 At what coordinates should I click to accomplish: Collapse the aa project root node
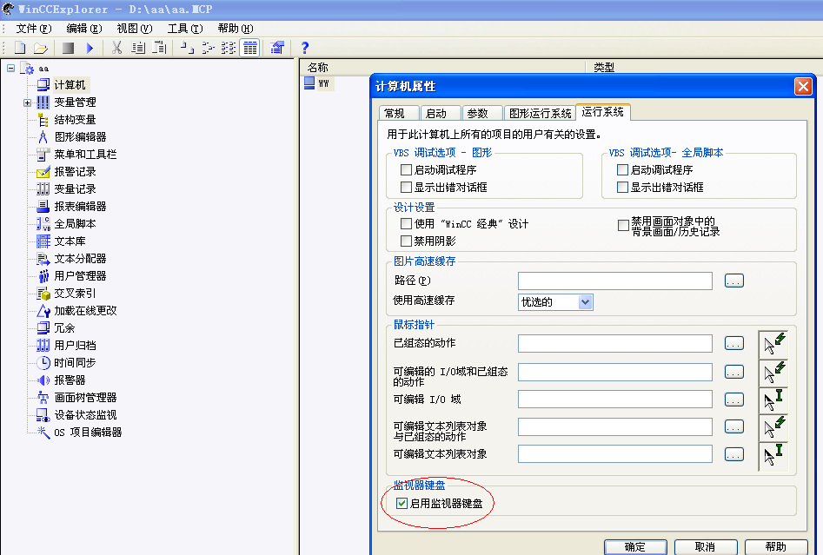11,69
